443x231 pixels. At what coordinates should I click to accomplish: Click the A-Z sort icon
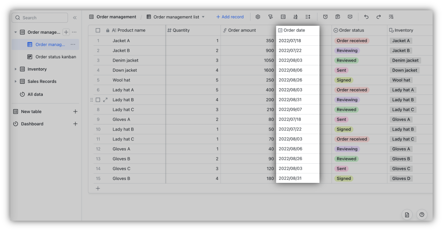pos(295,17)
